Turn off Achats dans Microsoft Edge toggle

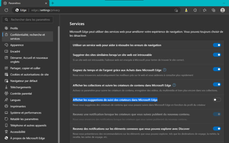217,69
